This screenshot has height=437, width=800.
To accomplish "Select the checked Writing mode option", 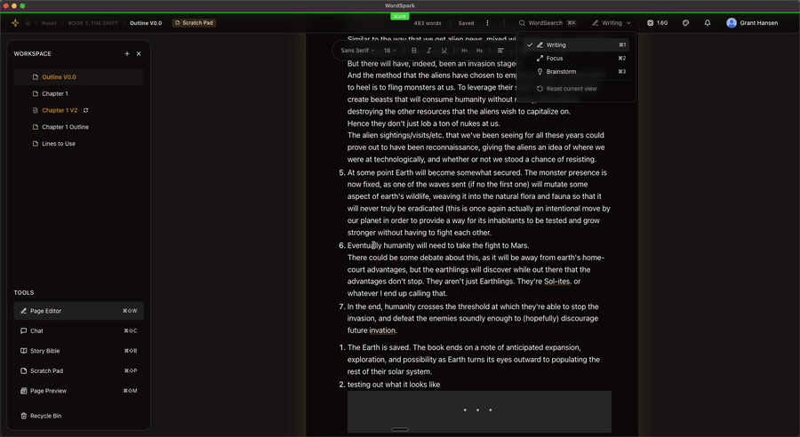I will (578, 45).
